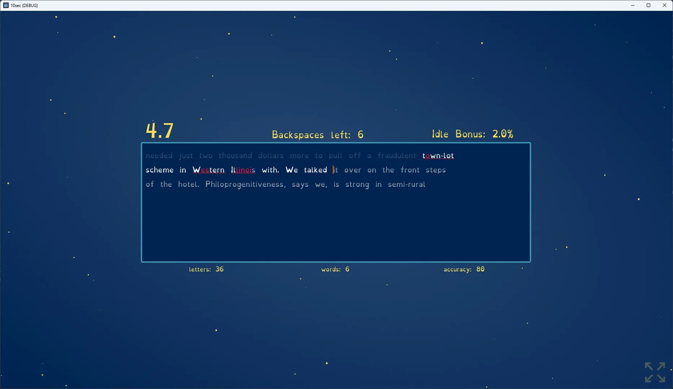
Task: Click the word says in third line
Action: point(300,185)
